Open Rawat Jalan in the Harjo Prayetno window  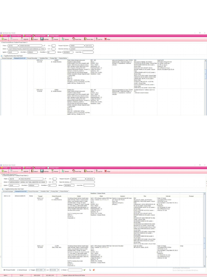pyautogui.click(x=89, y=171)
